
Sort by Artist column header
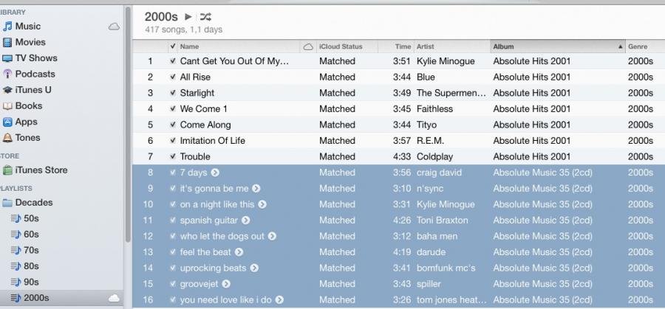click(x=451, y=46)
